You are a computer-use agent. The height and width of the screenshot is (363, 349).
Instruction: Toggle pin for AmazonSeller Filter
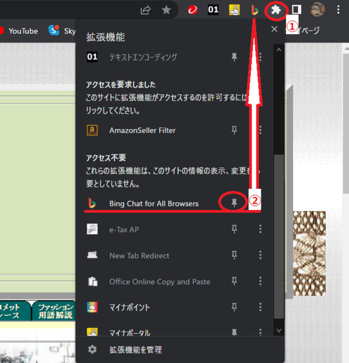[234, 130]
